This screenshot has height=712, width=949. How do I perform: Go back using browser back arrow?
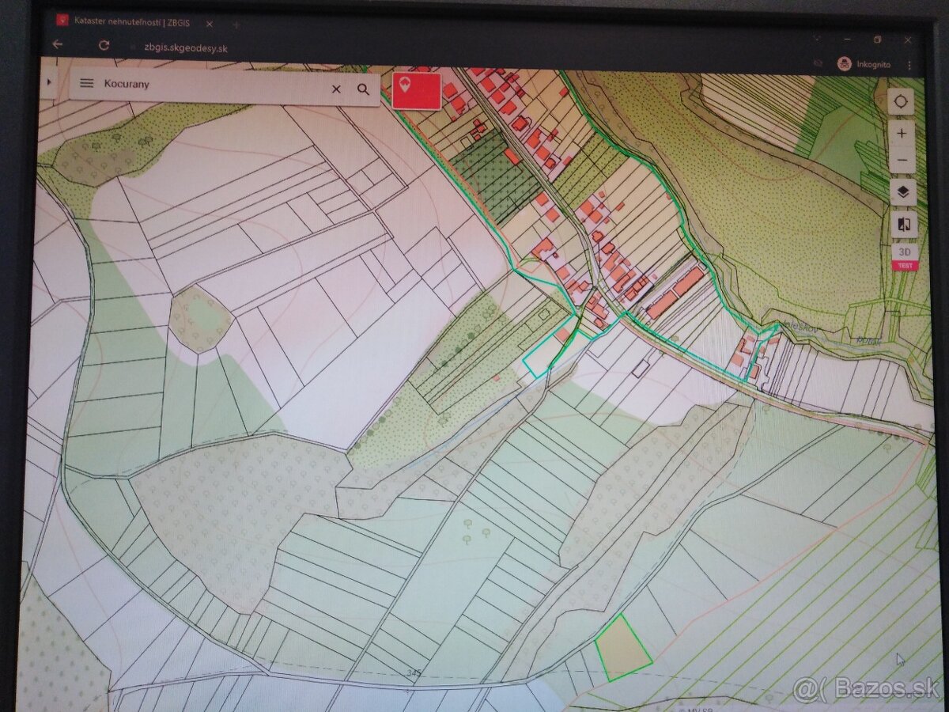pos(57,45)
